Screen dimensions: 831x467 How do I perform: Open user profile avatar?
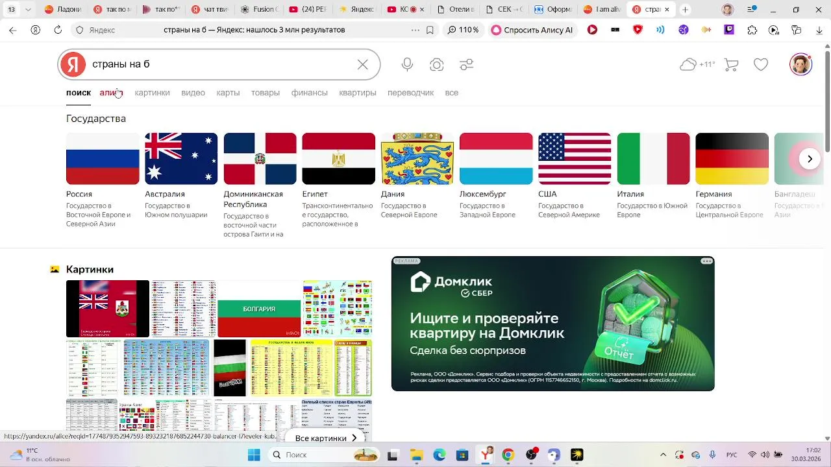coord(800,64)
